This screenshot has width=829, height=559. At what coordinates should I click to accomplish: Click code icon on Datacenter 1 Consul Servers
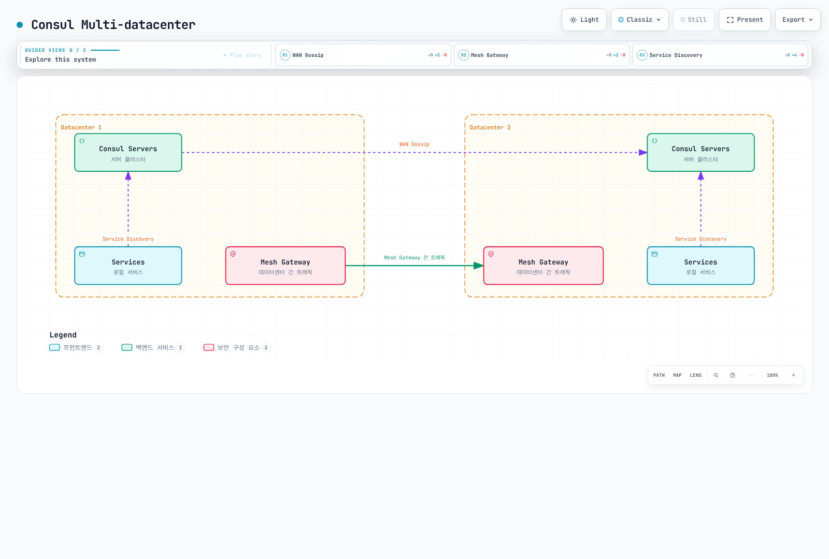point(82,141)
